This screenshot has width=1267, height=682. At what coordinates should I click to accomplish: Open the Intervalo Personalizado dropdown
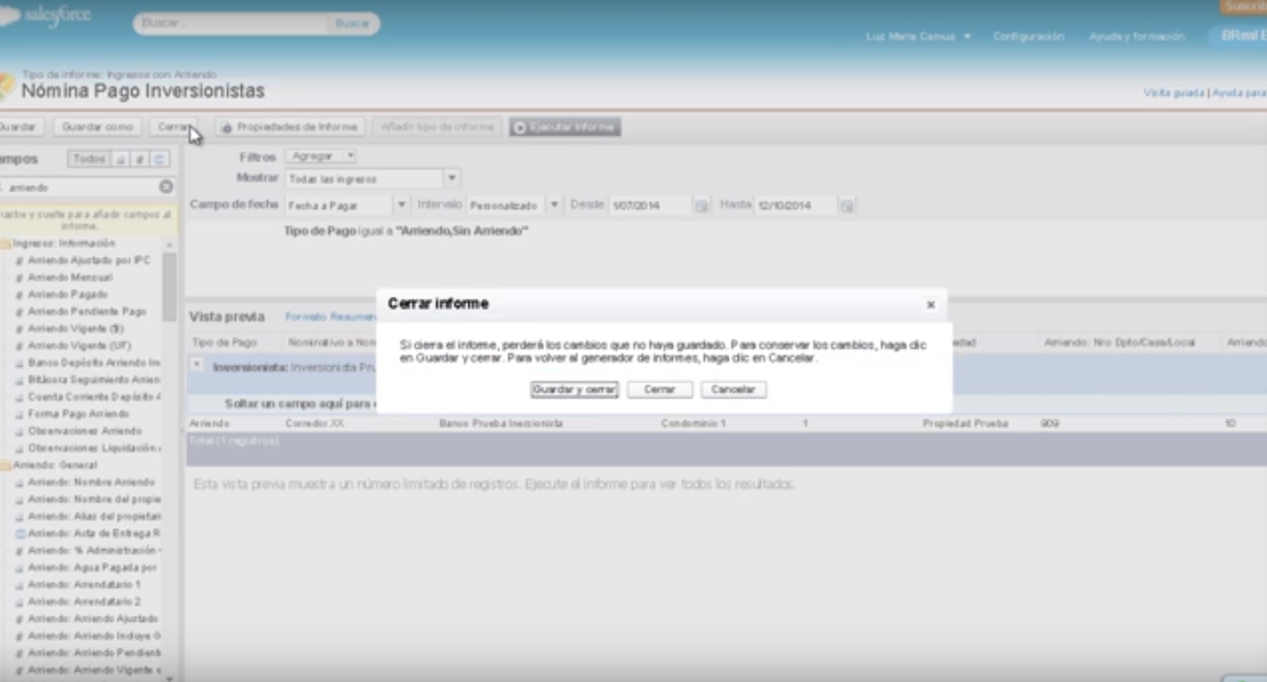(514, 205)
